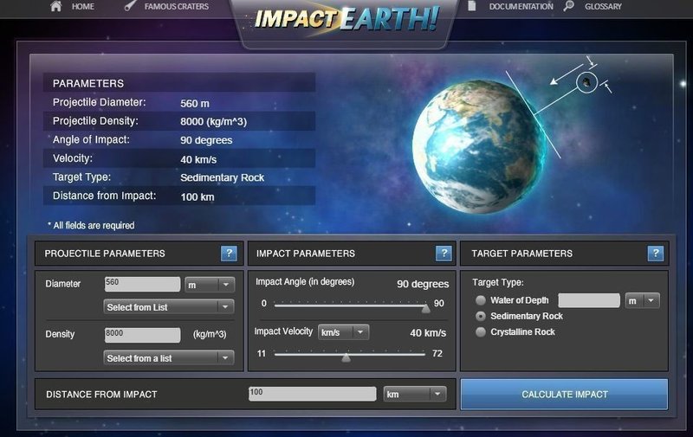The width and height of the screenshot is (693, 437).
Task: Open the water depth unit dropdown
Action: coord(643,300)
